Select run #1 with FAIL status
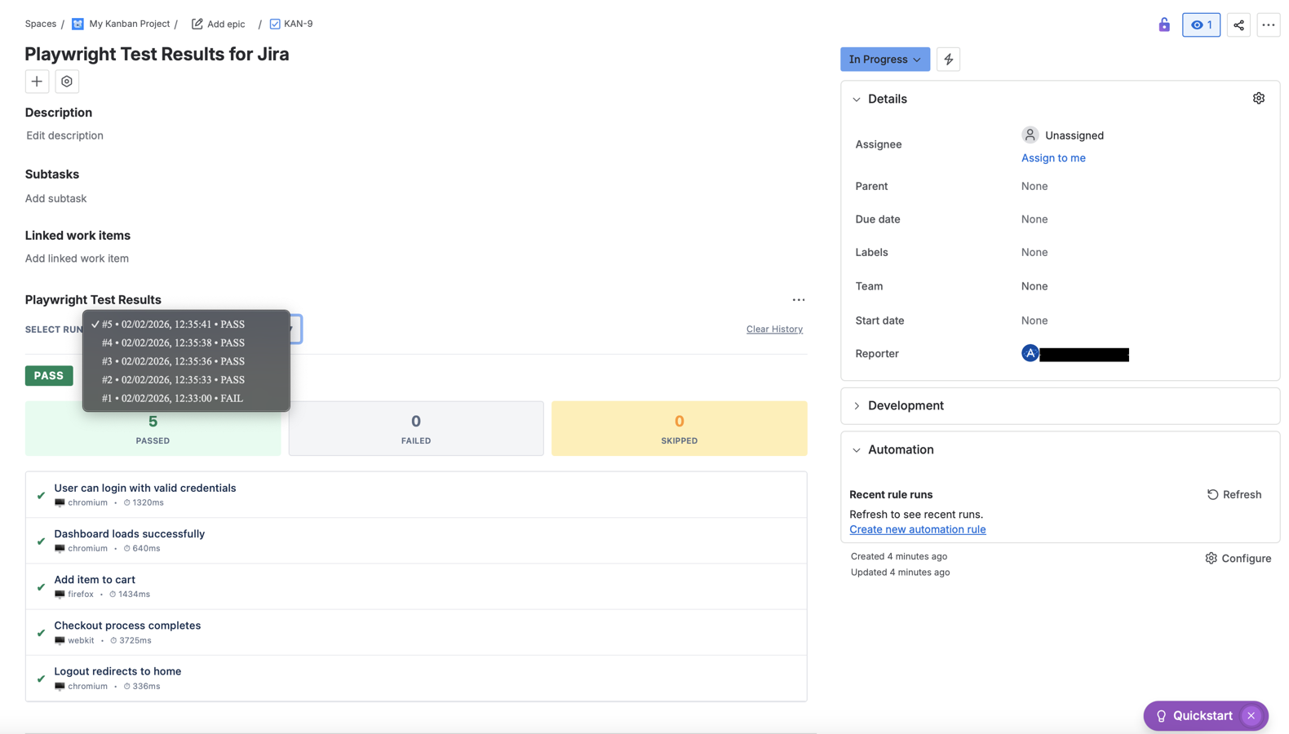The image size is (1289, 734). tap(172, 398)
